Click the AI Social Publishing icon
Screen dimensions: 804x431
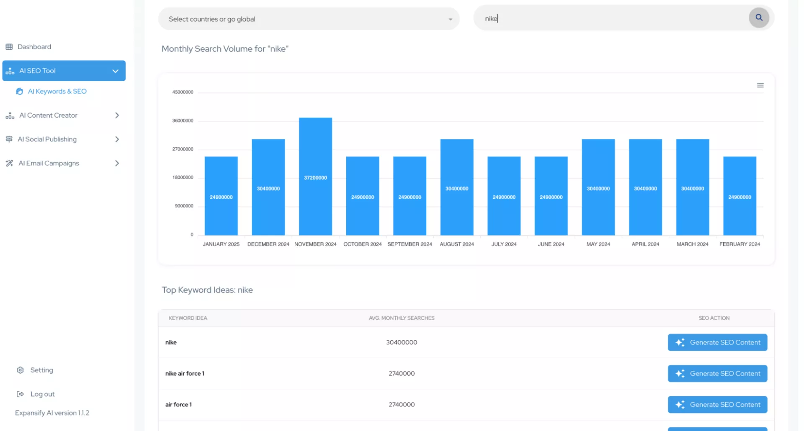coord(9,139)
